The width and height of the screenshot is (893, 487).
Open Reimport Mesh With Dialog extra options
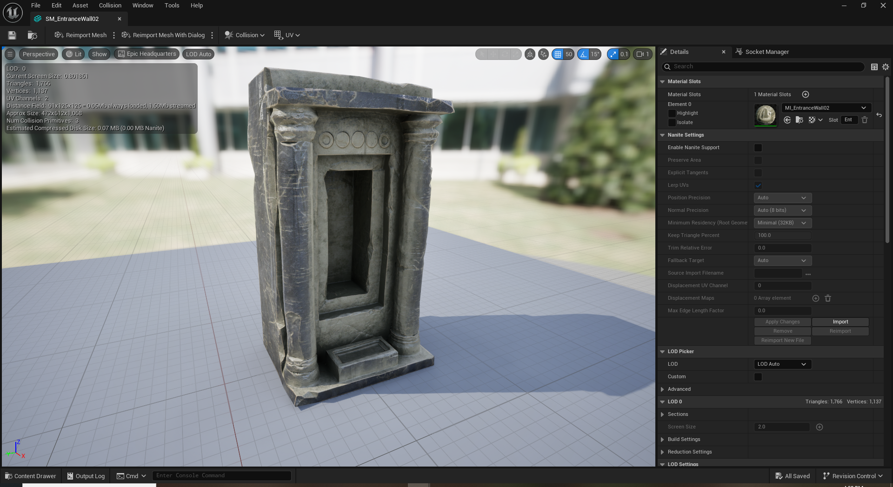212,35
